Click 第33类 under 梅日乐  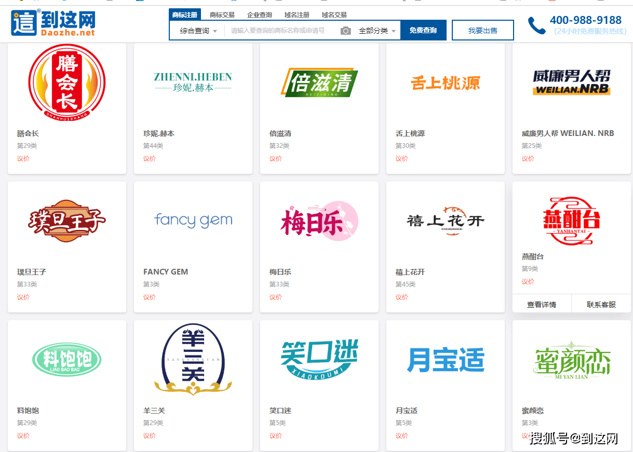(279, 284)
